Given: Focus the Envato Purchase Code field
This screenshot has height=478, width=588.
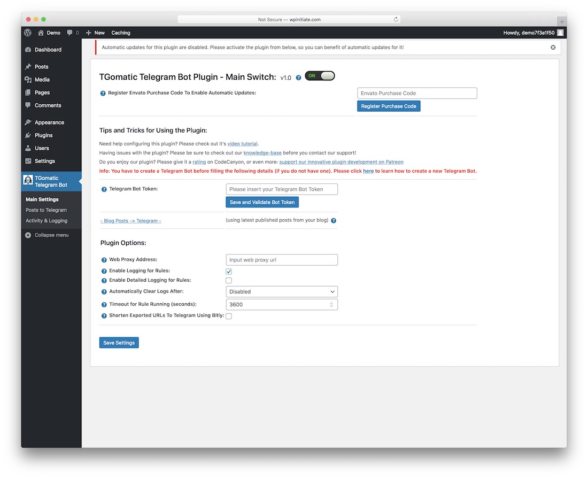Looking at the screenshot, I should pos(417,93).
